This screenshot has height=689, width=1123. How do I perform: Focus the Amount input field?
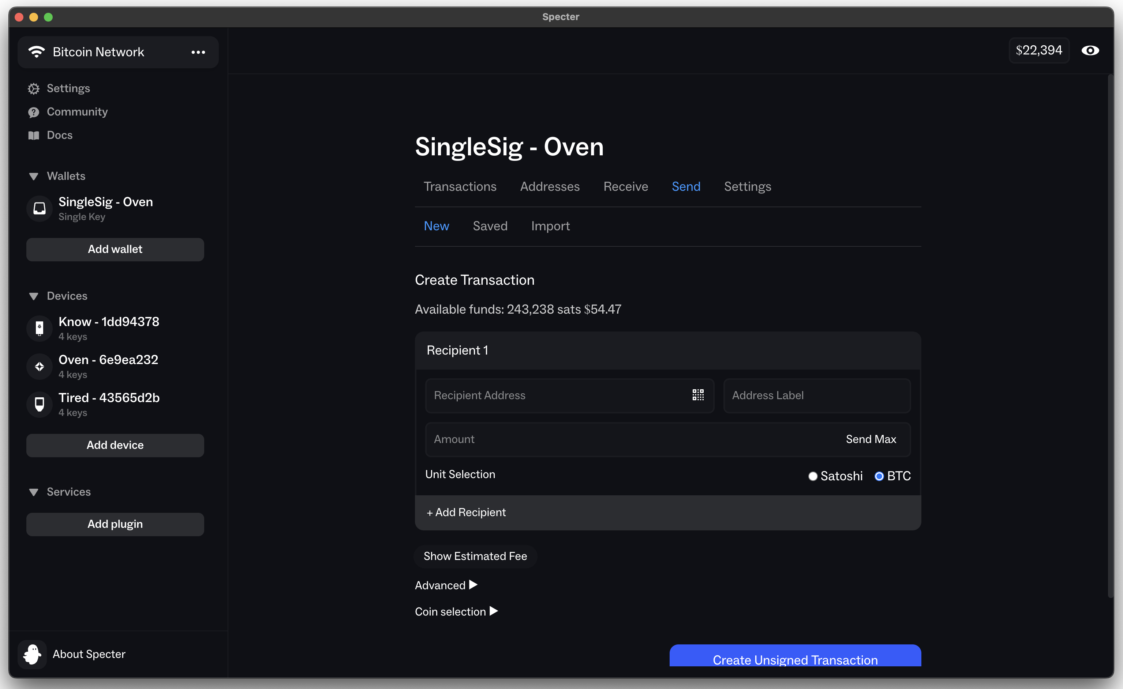(668, 440)
